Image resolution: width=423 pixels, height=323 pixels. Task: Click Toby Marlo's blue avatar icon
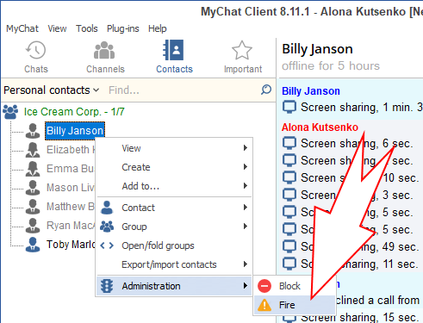[33, 245]
